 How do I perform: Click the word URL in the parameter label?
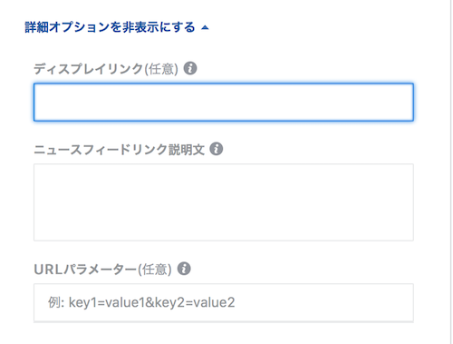coord(48,269)
